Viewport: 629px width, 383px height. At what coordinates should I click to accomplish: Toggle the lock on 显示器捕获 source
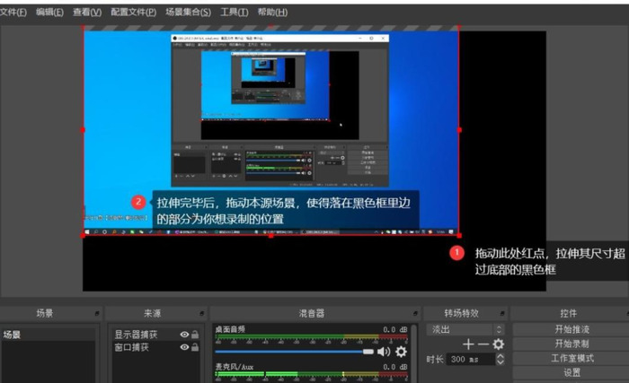[x=195, y=334]
